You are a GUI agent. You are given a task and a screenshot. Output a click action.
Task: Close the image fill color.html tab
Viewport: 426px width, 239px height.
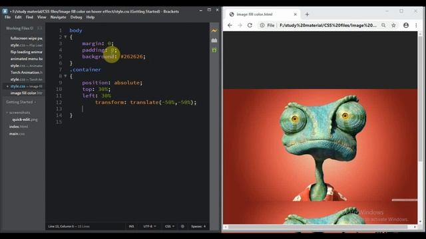(x=296, y=15)
